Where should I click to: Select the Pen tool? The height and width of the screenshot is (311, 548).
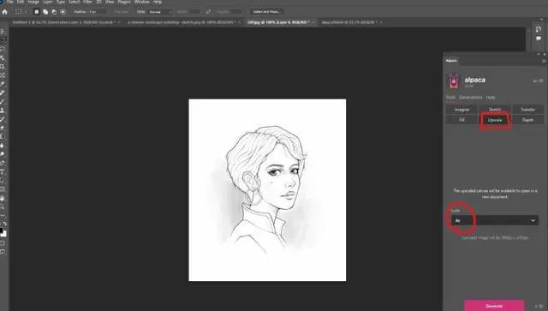3,163
